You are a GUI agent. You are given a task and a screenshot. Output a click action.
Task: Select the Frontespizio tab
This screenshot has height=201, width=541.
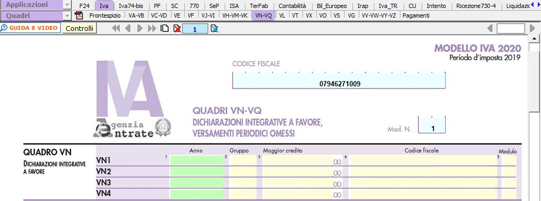(105, 15)
